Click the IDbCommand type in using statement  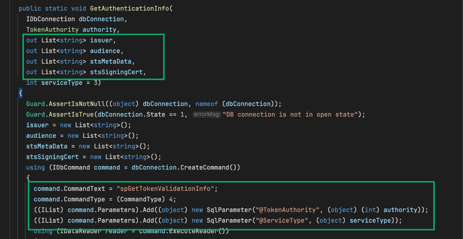point(73,168)
